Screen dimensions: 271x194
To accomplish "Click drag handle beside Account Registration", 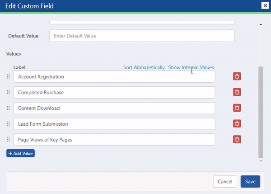I will tap(8, 76).
